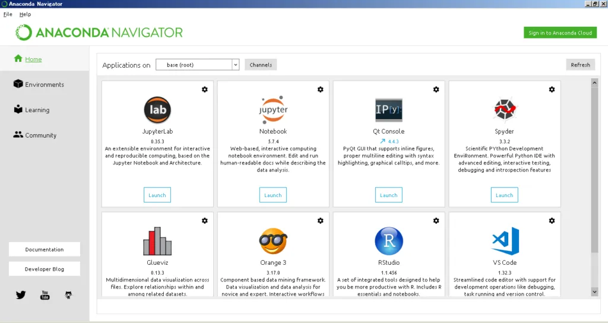Viewport: 608px width, 323px height.
Task: Click the GitHub icon in sidebar
Action: 68,294
